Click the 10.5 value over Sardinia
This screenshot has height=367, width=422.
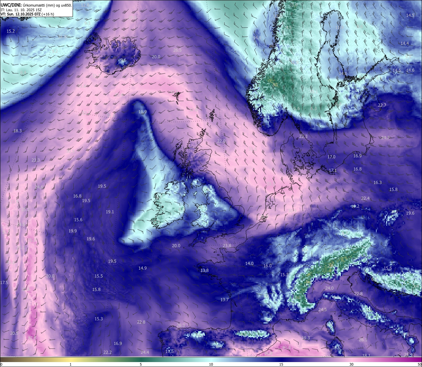[x=336, y=348]
